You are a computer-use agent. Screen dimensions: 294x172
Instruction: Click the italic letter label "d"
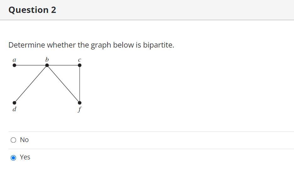click(14, 109)
